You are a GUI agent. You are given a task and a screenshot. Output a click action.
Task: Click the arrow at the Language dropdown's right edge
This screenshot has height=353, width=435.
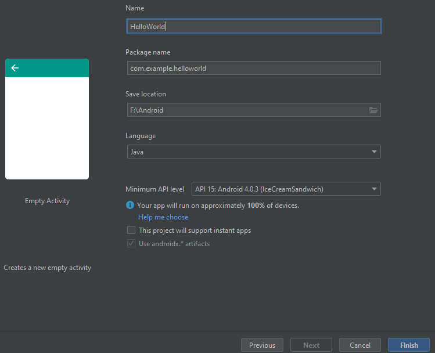pos(374,152)
